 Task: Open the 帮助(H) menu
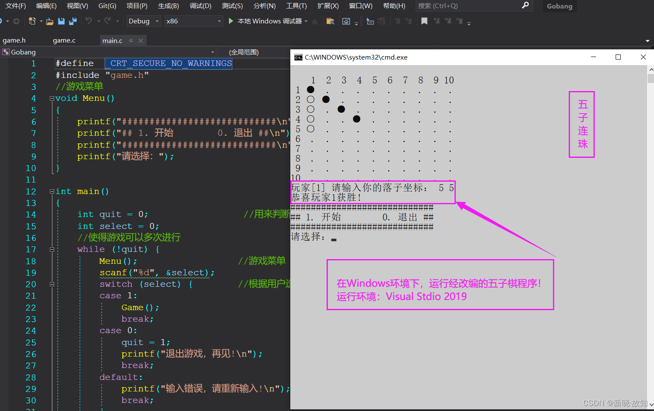(x=394, y=6)
